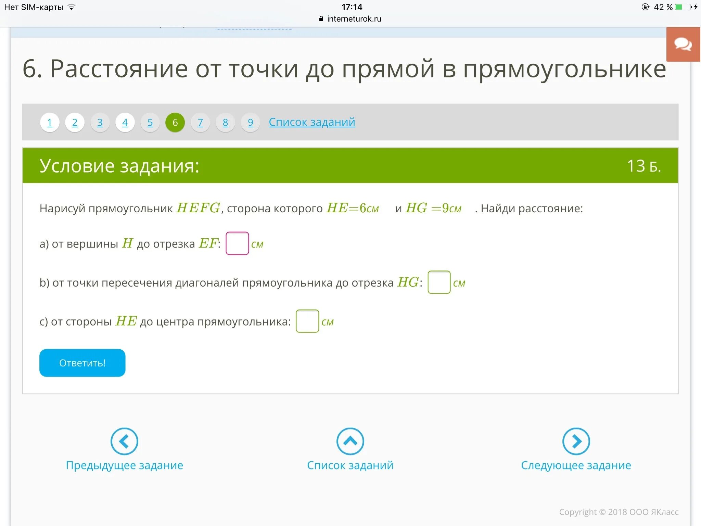Enter value in answer field HG distance
This screenshot has width=701, height=526.
[x=439, y=282]
